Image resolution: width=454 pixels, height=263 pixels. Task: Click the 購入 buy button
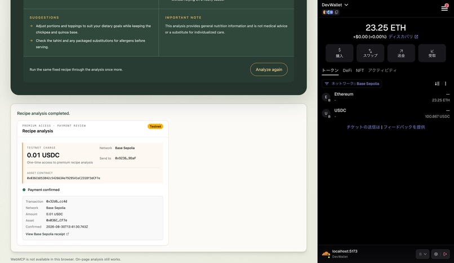[x=339, y=53]
